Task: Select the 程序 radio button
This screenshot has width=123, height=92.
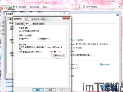Action: pyautogui.click(x=20, y=39)
